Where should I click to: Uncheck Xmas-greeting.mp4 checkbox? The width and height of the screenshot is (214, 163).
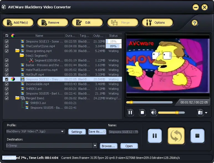(7, 51)
